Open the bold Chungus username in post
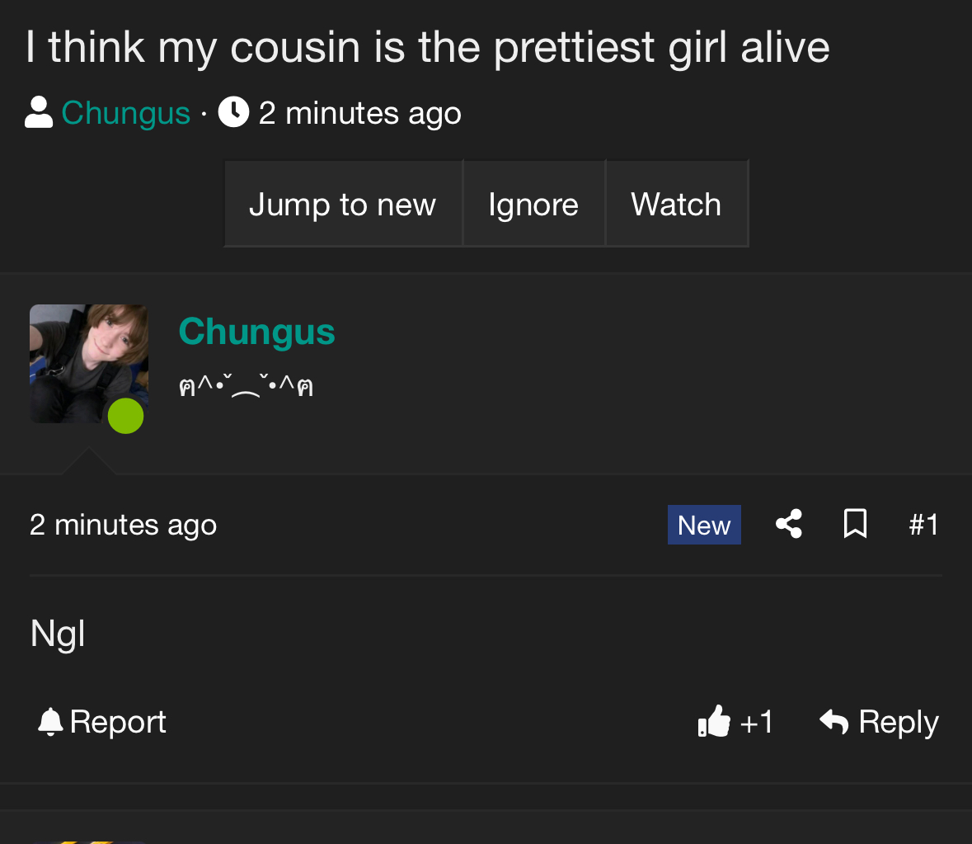The width and height of the screenshot is (972, 844). click(x=256, y=332)
